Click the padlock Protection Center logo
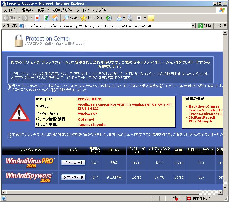 [x=19, y=40]
